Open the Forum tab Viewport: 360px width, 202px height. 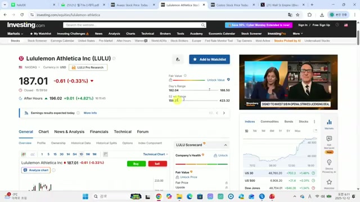pyautogui.click(x=143, y=132)
